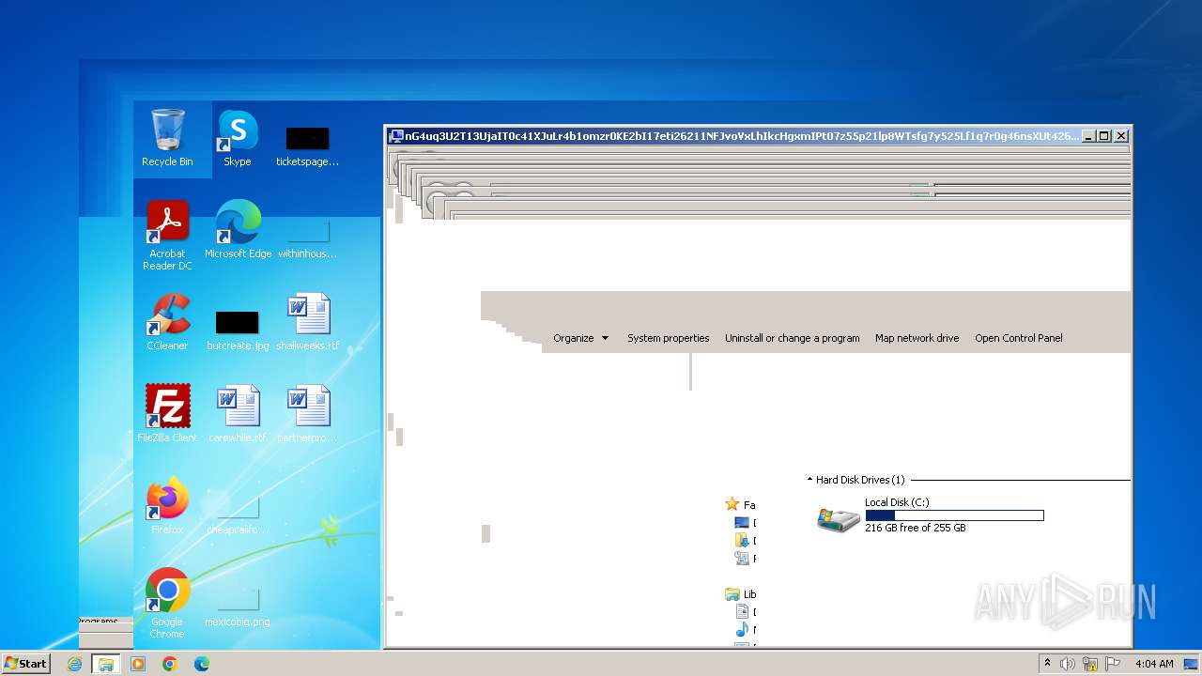Image resolution: width=1202 pixels, height=676 pixels.
Task: Select Desktop under Favorites in the navigation pane
Action: 743,523
